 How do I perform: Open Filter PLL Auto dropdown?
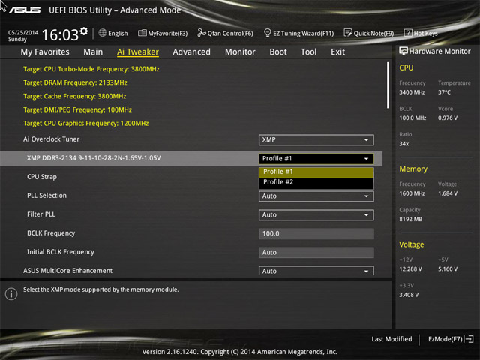tap(316, 215)
